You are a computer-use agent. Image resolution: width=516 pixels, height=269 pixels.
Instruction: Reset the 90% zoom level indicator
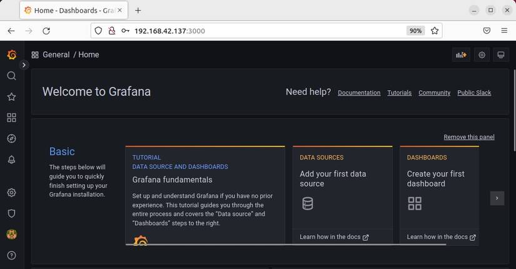click(415, 31)
